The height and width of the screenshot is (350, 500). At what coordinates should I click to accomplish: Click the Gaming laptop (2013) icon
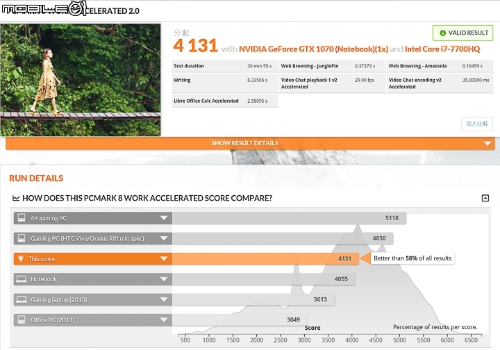point(22,299)
